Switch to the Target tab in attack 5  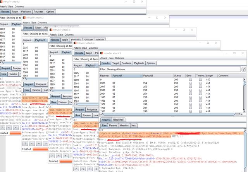(x=115, y=63)
